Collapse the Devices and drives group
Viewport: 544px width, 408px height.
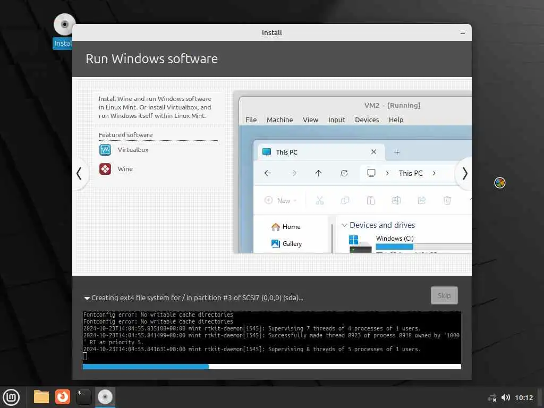(344, 225)
